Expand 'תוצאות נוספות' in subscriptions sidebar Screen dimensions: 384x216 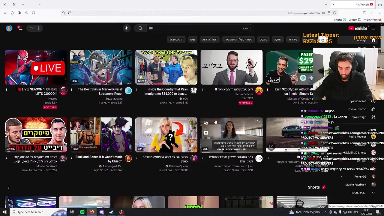click(358, 193)
